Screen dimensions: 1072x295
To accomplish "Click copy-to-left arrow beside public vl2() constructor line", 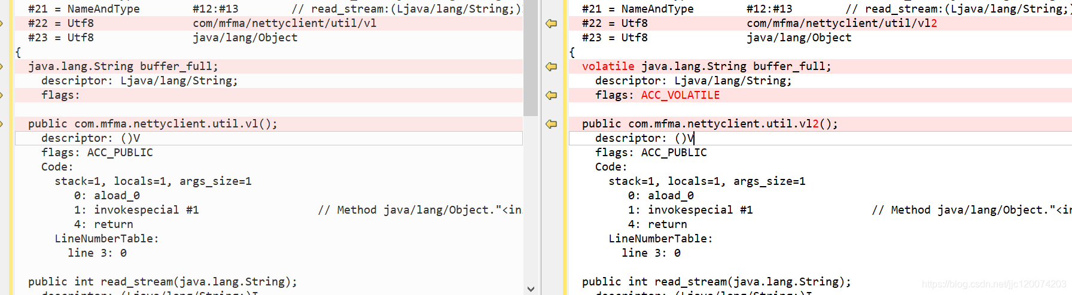I will (x=551, y=124).
